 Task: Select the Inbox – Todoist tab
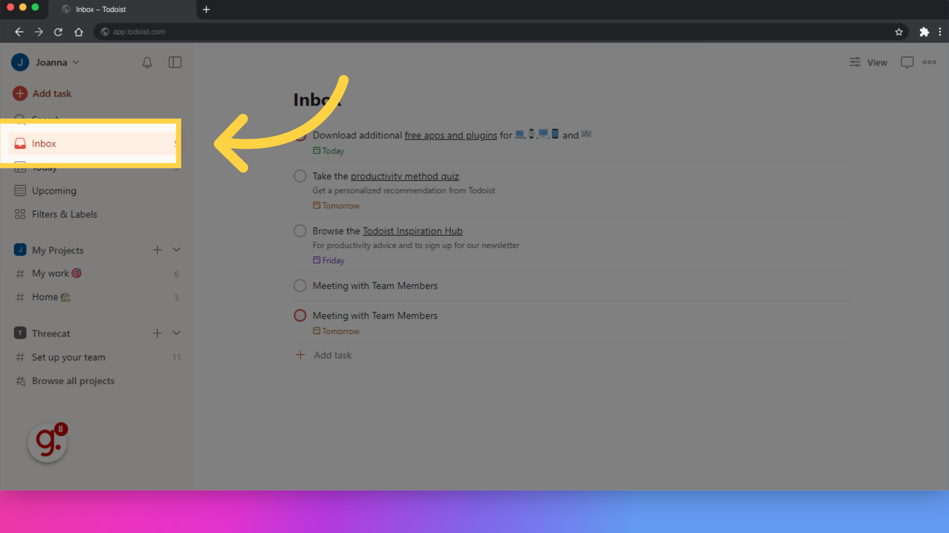coord(123,9)
